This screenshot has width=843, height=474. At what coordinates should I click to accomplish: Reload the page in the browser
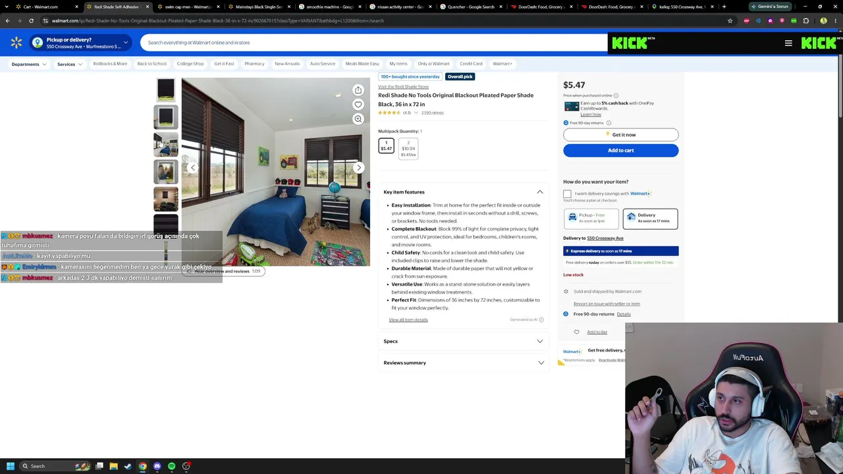(x=31, y=20)
